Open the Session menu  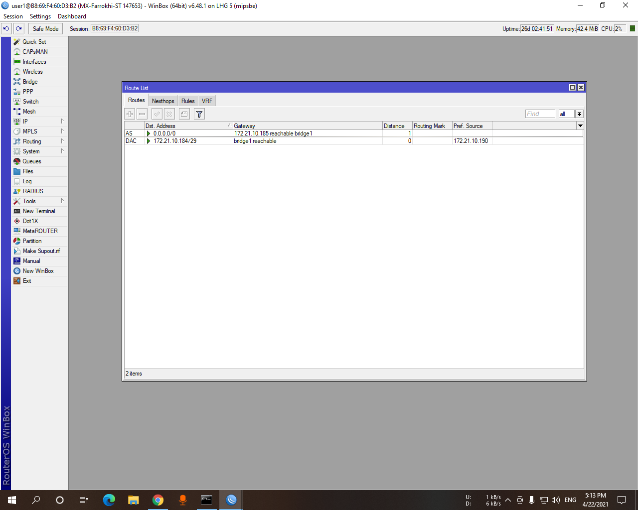coord(13,16)
